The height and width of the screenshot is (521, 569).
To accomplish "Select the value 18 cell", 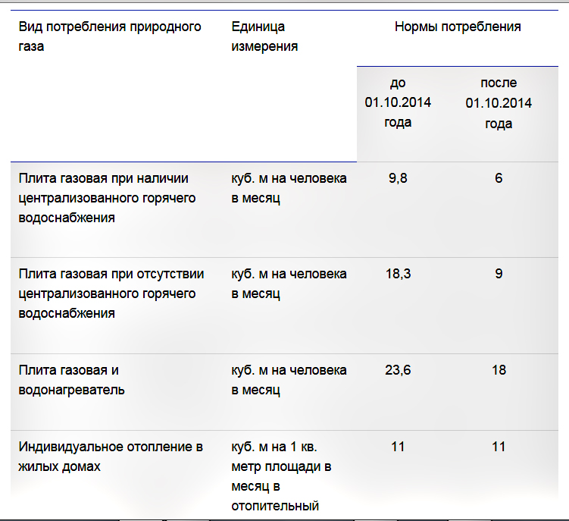I will pos(499,370).
